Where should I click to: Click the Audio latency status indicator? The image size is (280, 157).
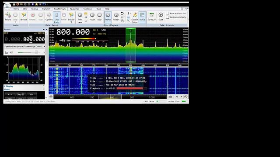tap(177, 101)
